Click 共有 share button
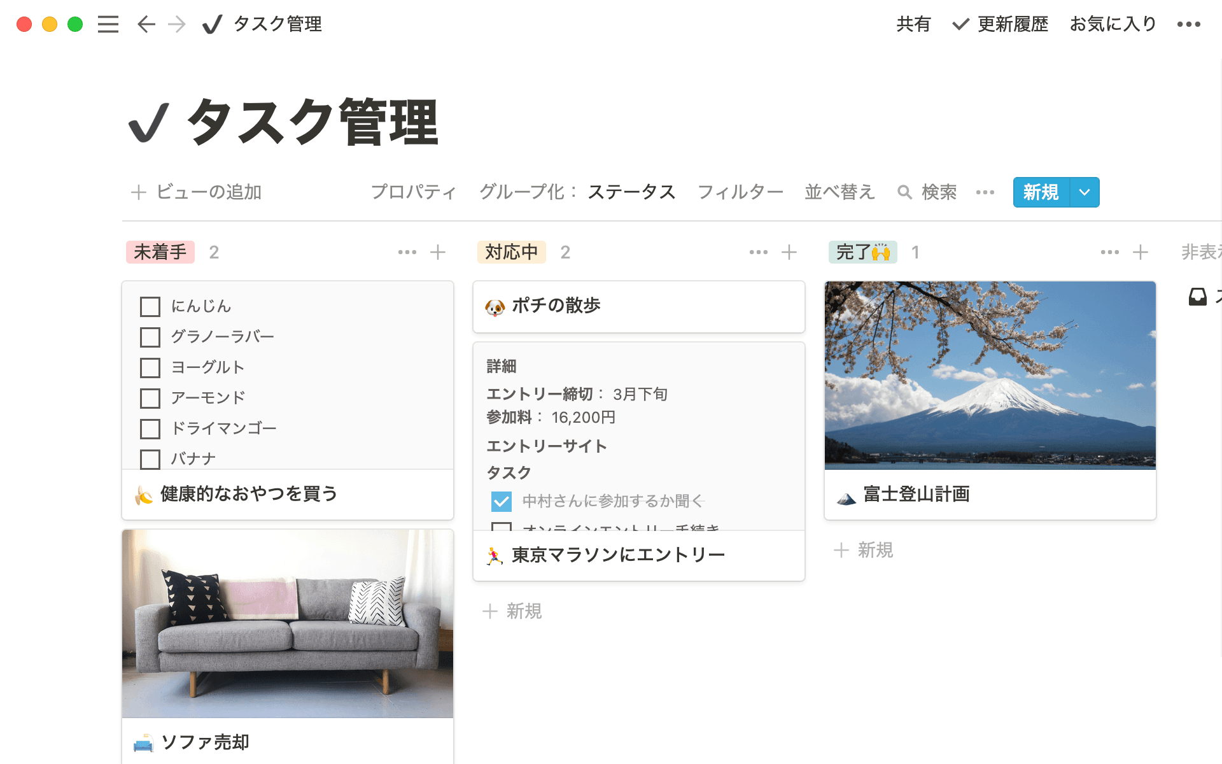The image size is (1222, 764). (x=913, y=24)
